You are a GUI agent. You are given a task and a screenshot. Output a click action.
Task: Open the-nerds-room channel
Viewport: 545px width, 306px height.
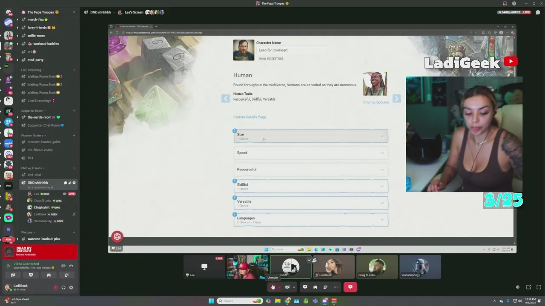click(48, 117)
